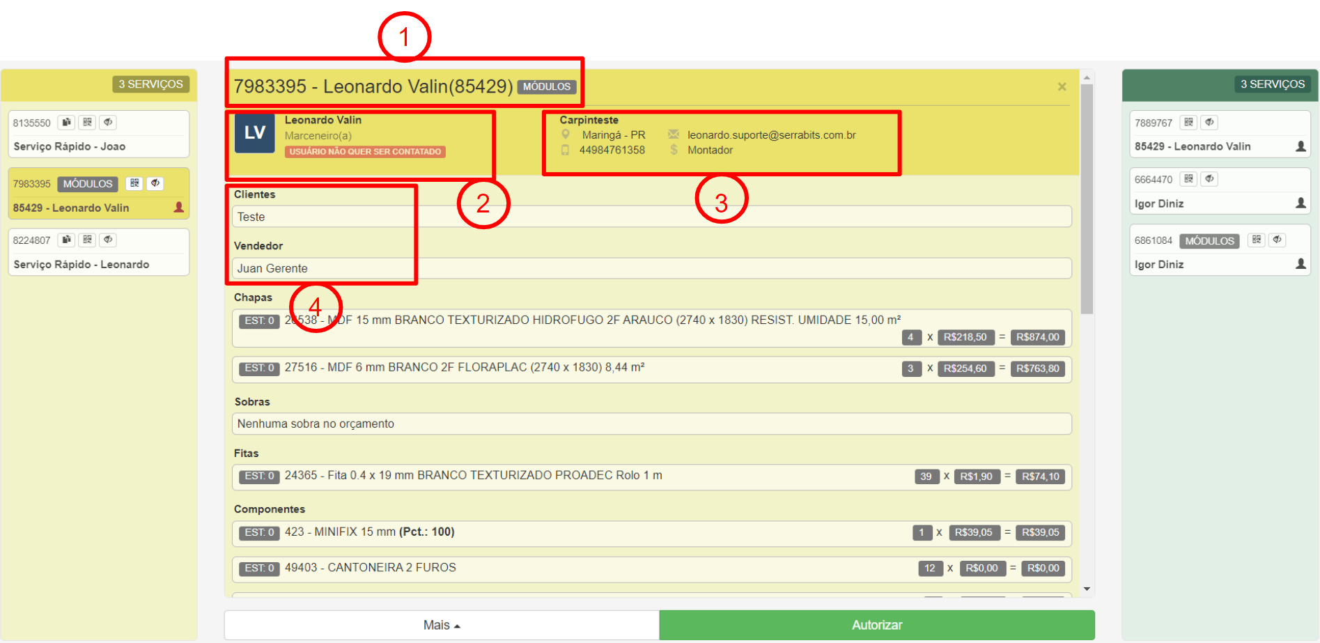1320x643 pixels.
Task: Select the Igor Diniz card numbered 6664470
Action: click(1220, 191)
